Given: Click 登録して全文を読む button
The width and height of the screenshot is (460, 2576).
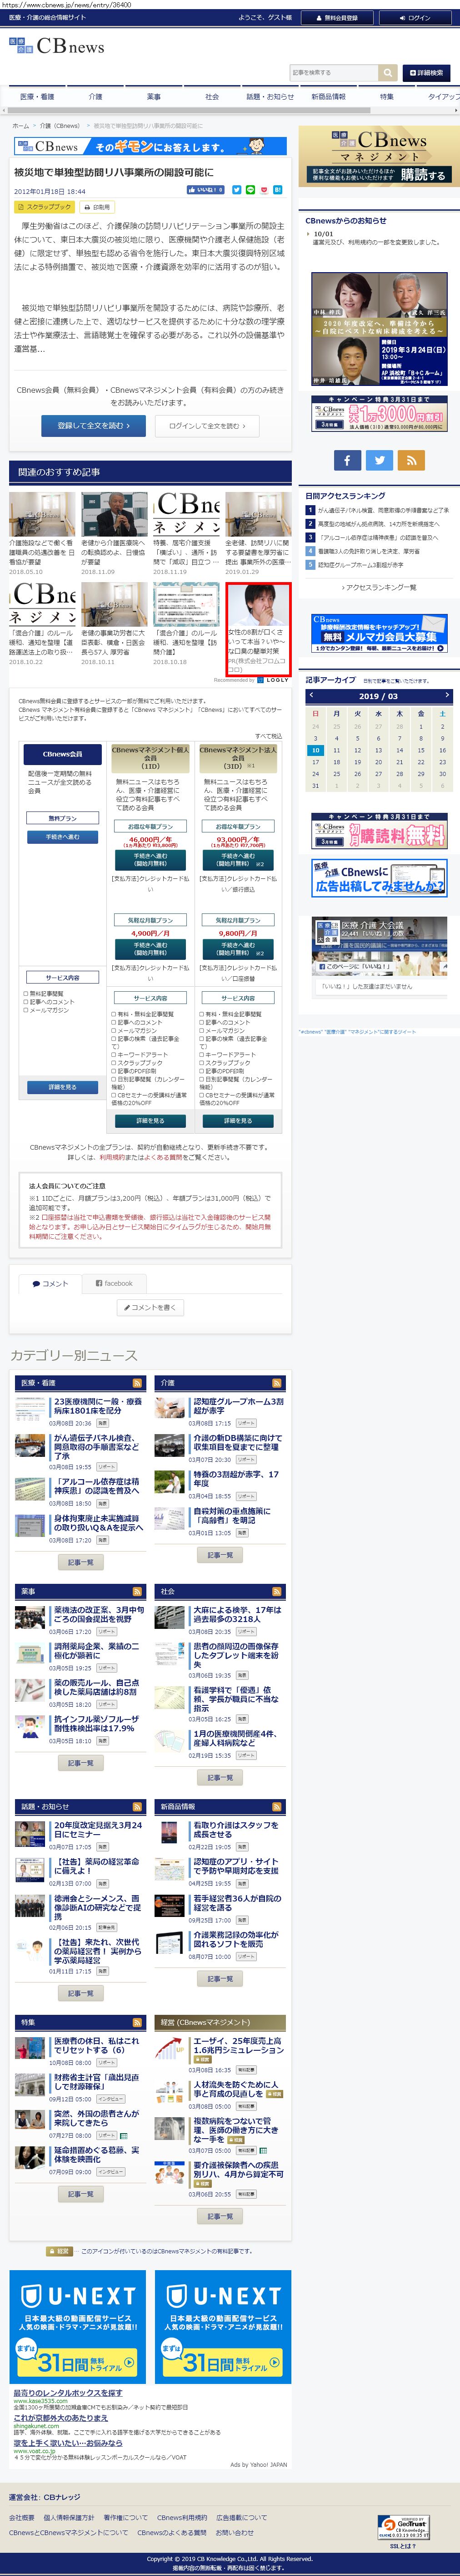Looking at the screenshot, I should (x=93, y=426).
